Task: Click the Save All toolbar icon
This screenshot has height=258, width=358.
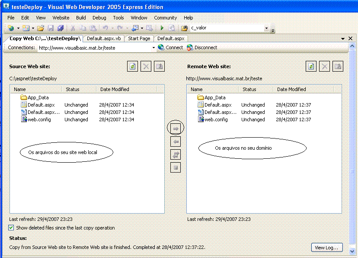Action: coord(60,28)
